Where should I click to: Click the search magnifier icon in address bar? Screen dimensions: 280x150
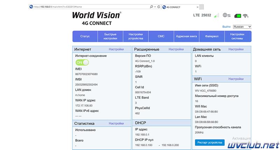click(x=152, y=7)
